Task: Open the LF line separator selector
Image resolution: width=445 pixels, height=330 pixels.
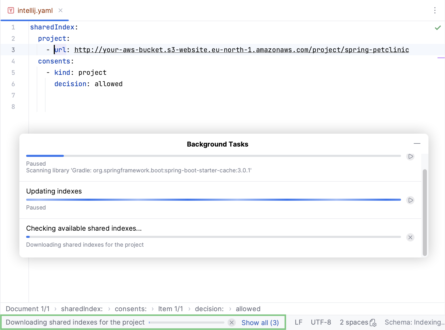Action: coord(298,322)
